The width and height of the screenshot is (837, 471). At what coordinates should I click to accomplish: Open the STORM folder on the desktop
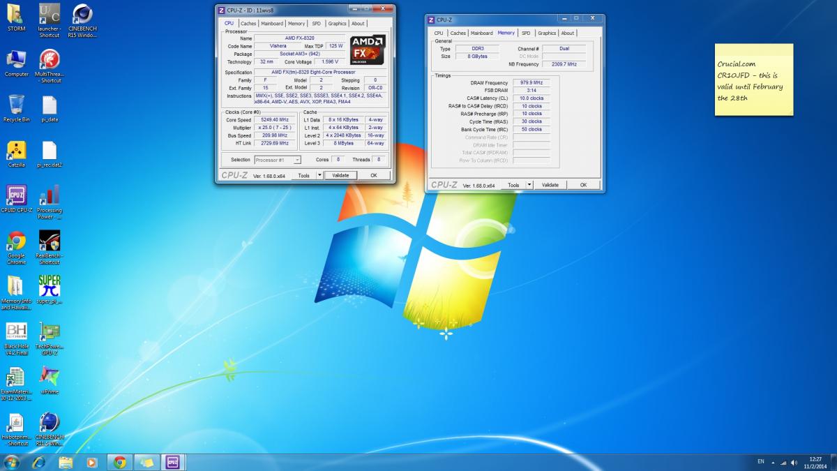click(x=16, y=17)
